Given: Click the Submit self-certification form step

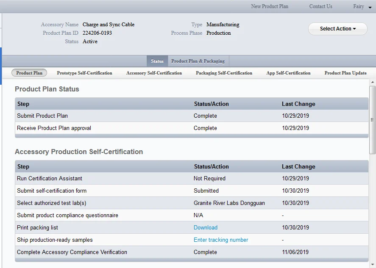Looking at the screenshot, I should [52, 191].
